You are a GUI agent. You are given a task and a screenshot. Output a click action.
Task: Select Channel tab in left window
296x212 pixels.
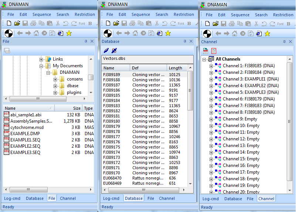[68, 198]
